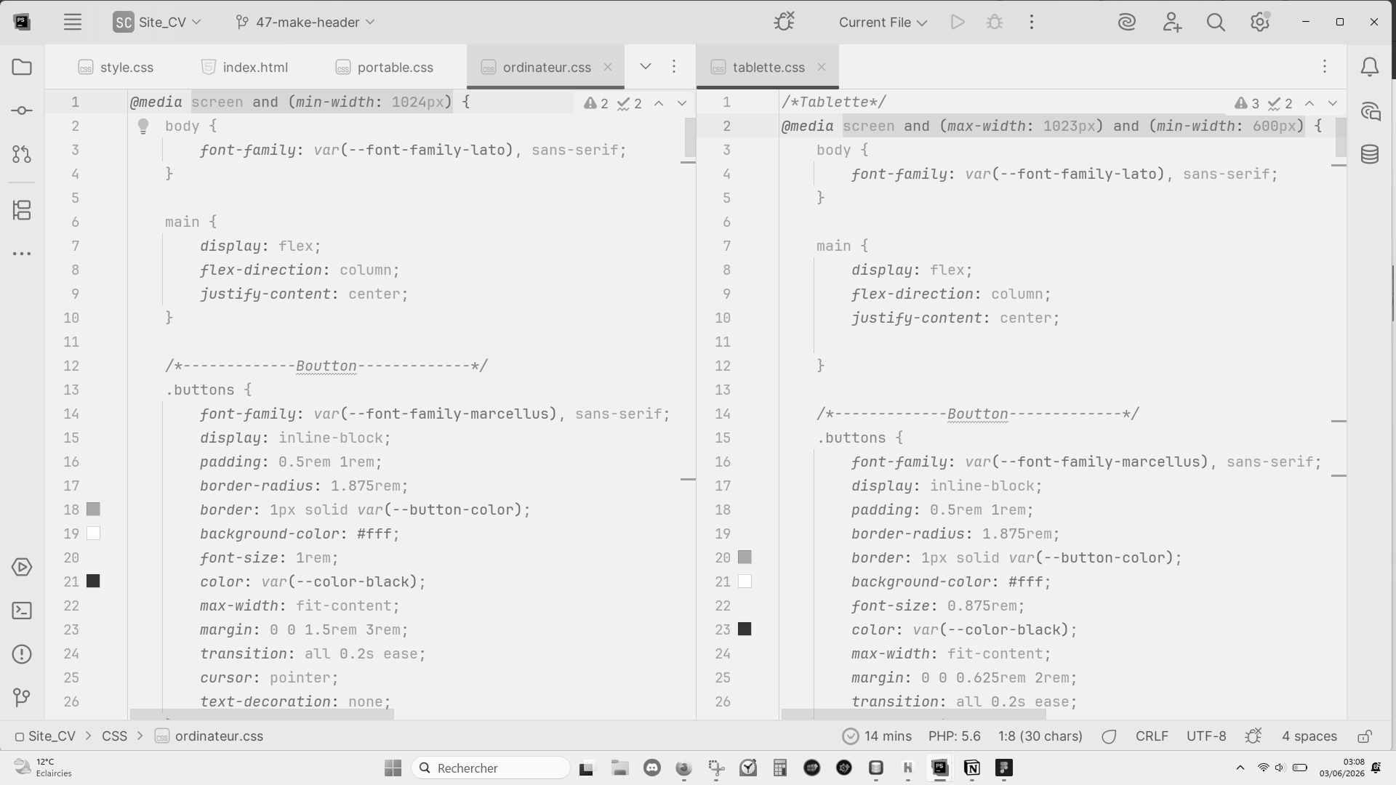Open the AI Assistant chat panel
This screenshot has height=785, width=1396.
tap(1370, 111)
